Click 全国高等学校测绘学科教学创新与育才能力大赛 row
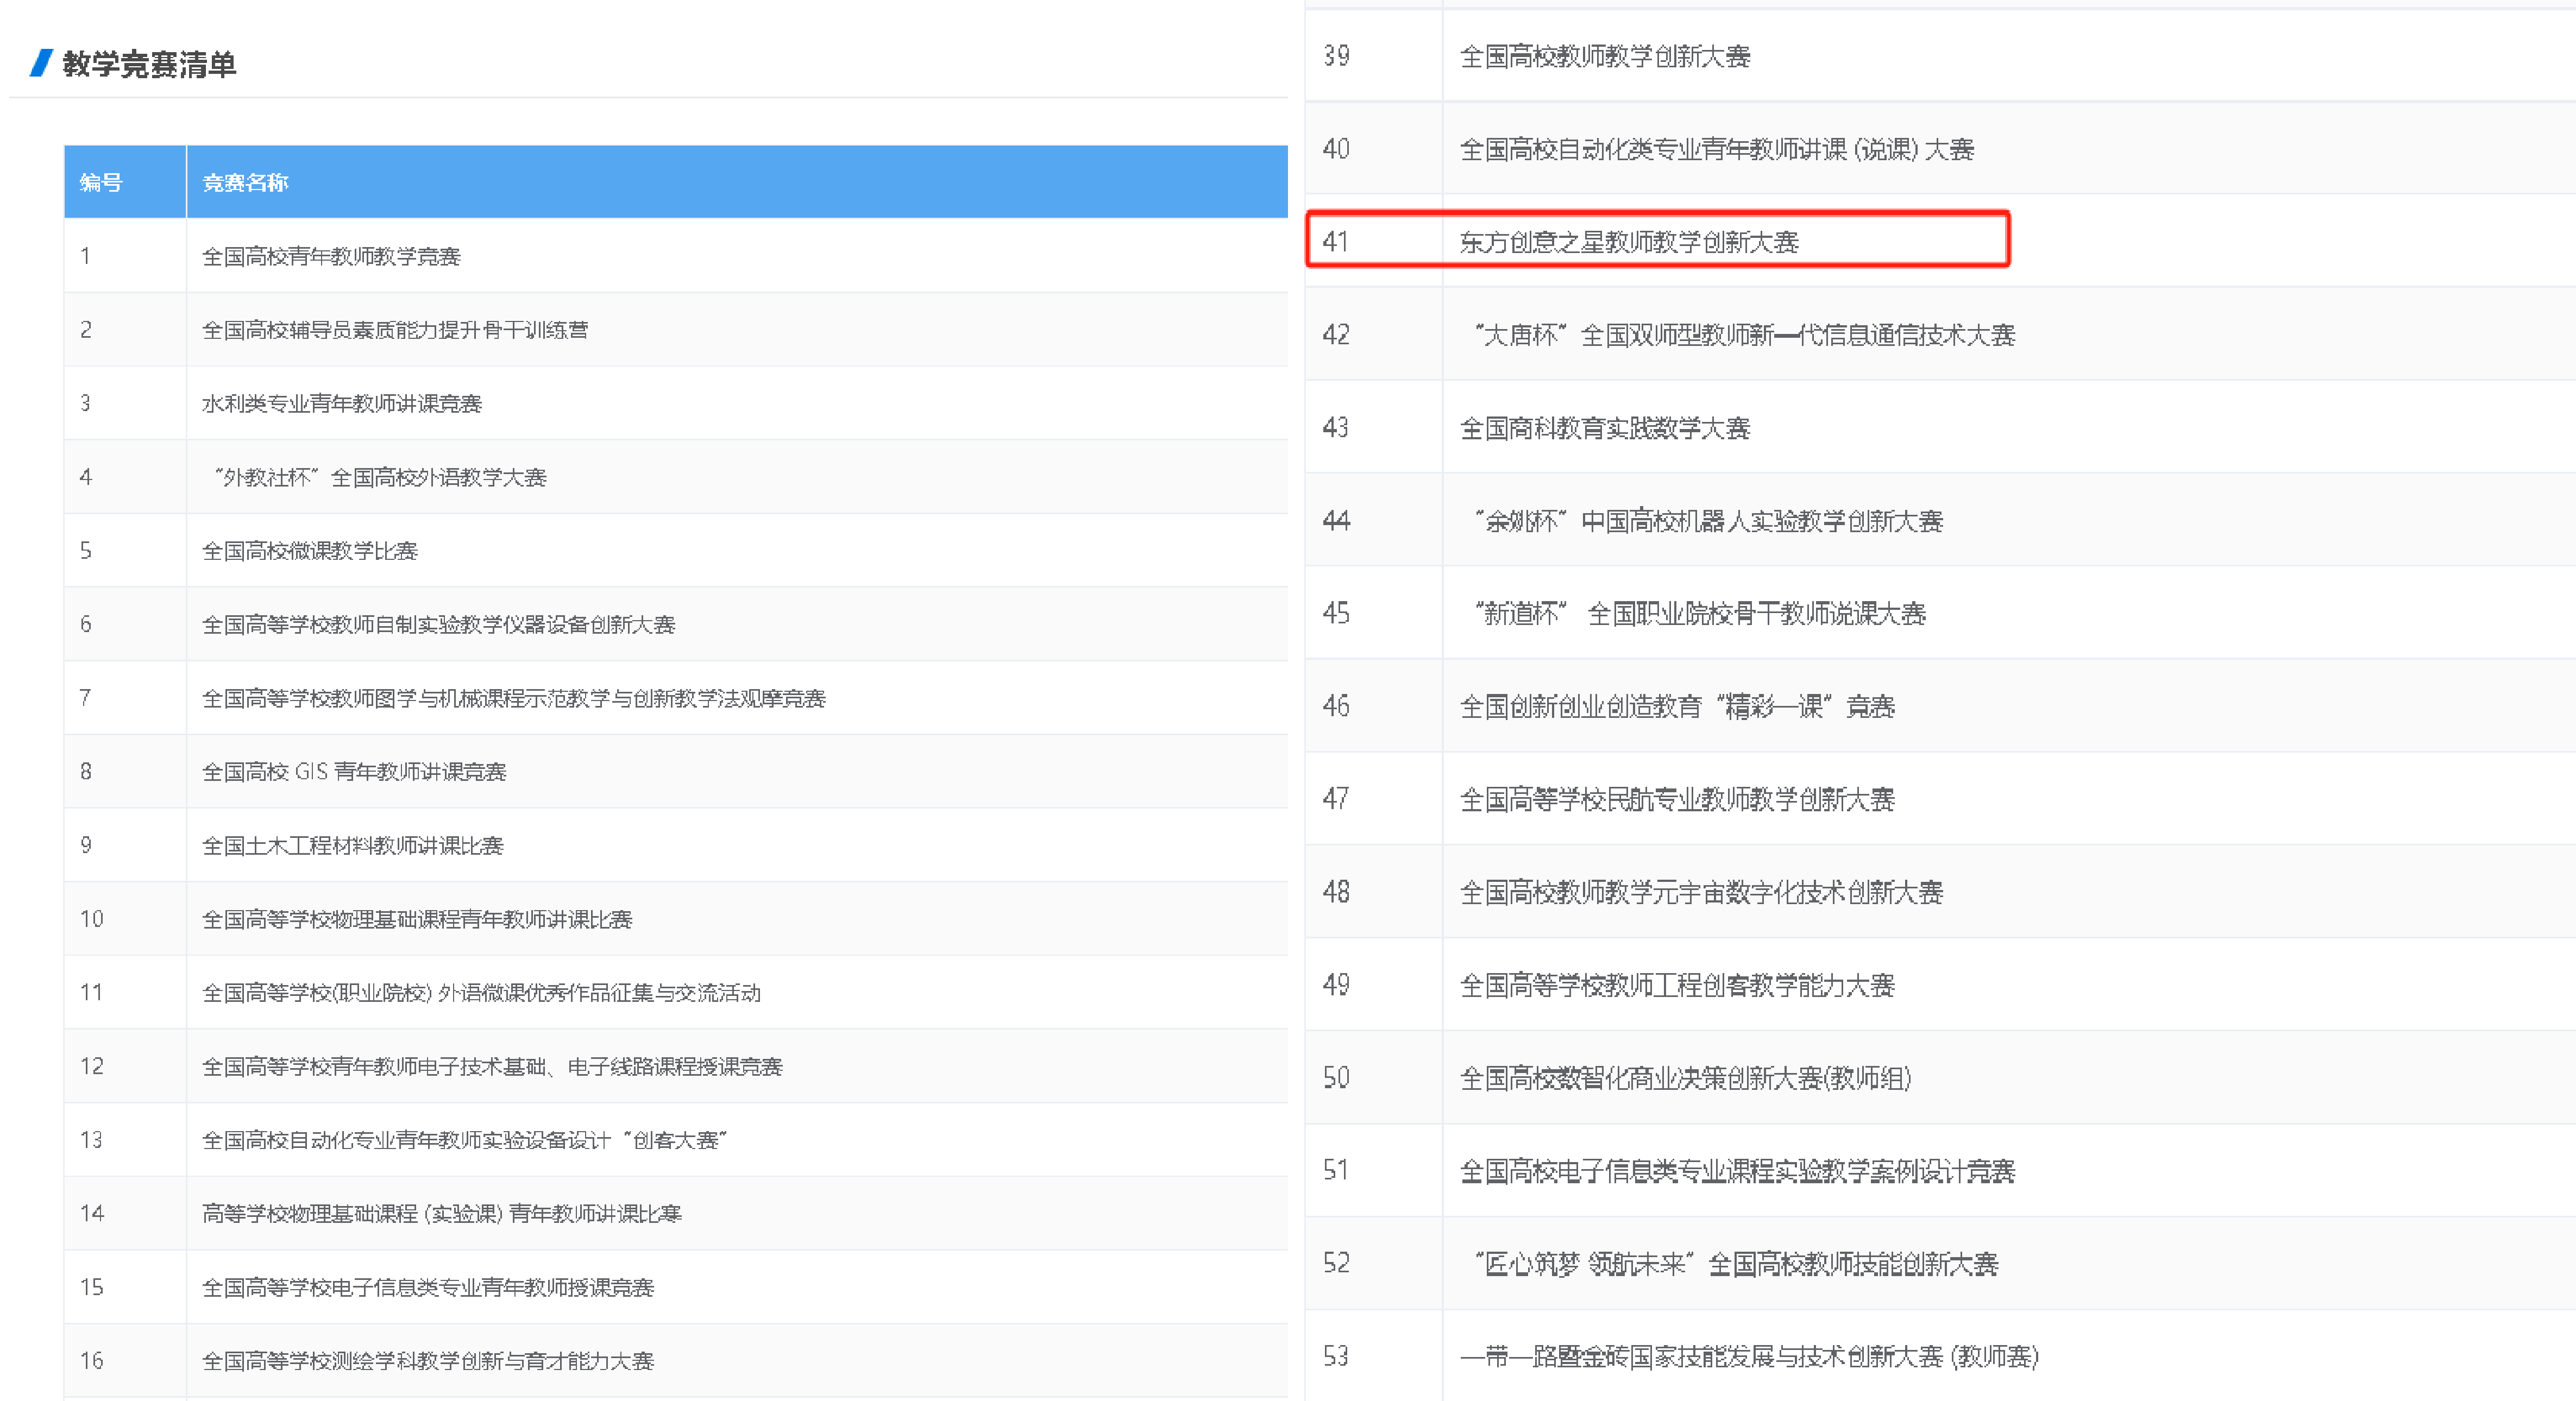The image size is (2576, 1401). [x=428, y=1361]
